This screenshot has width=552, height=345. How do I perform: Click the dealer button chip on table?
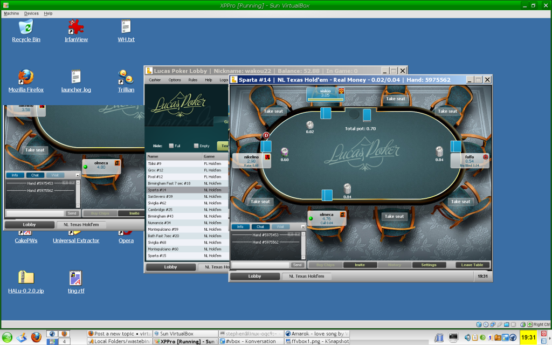266,135
